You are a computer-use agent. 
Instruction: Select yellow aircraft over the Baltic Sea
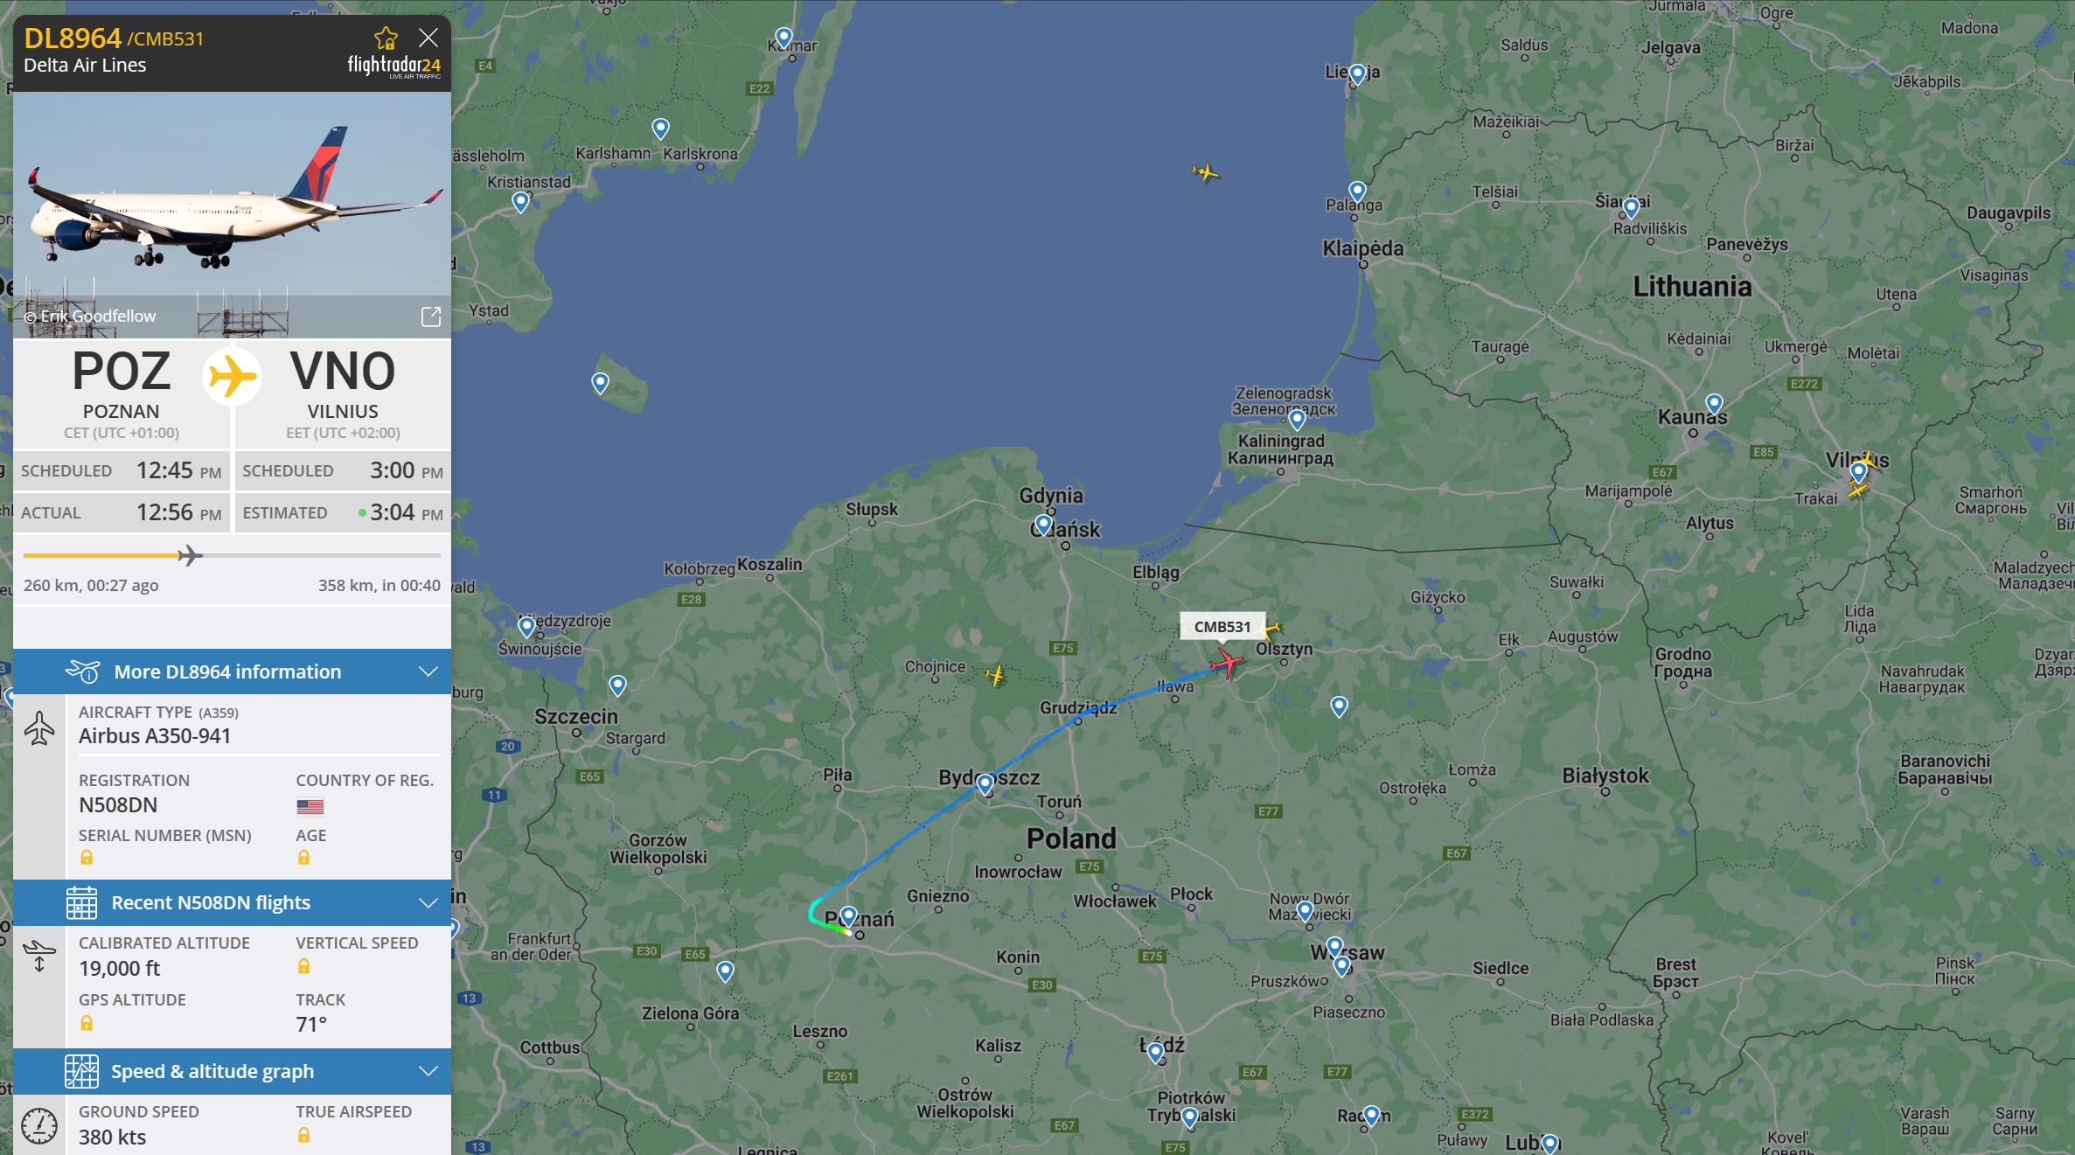point(1205,172)
